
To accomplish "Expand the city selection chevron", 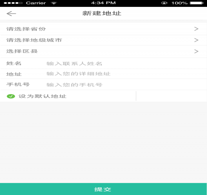I will click(196, 40).
